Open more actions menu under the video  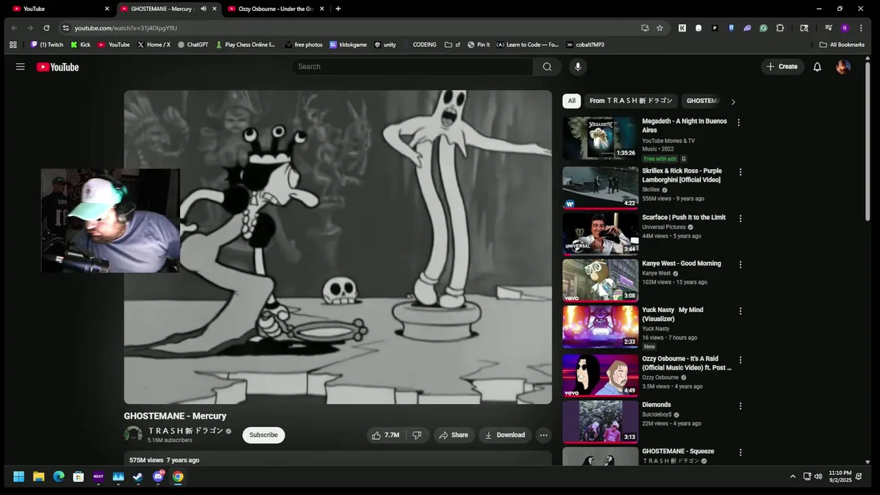click(x=543, y=435)
